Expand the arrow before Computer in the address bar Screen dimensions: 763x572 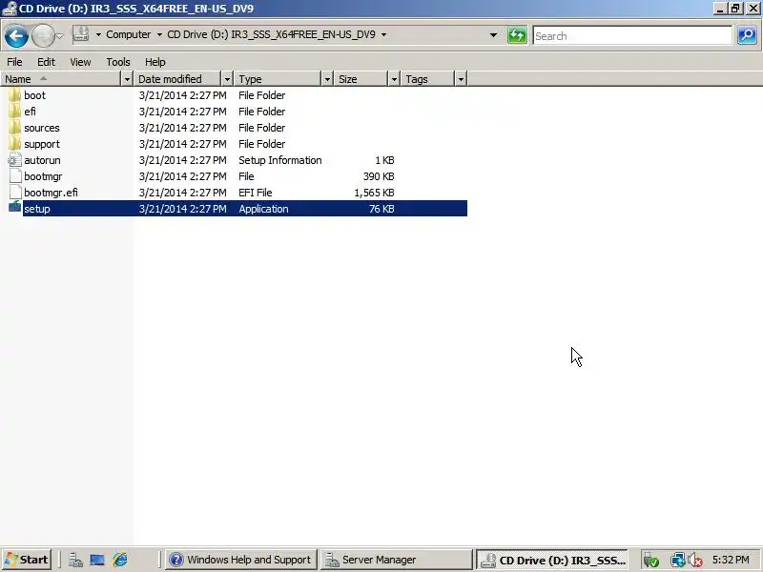pyautogui.click(x=98, y=34)
